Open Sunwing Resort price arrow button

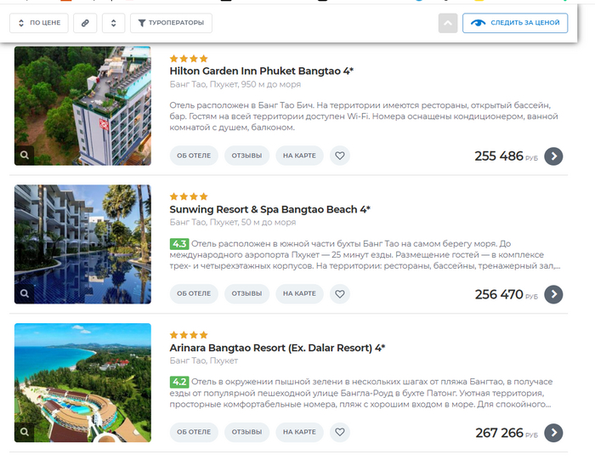553,294
